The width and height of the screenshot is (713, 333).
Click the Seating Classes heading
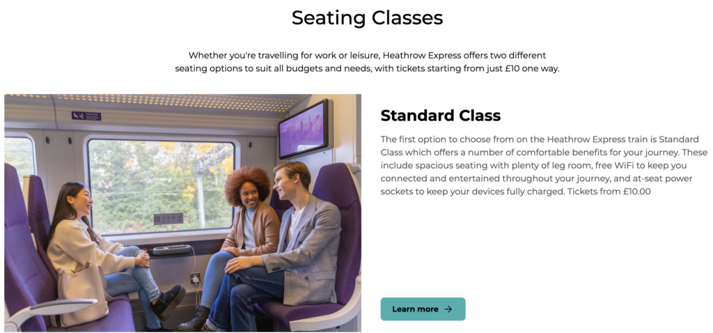tap(367, 17)
